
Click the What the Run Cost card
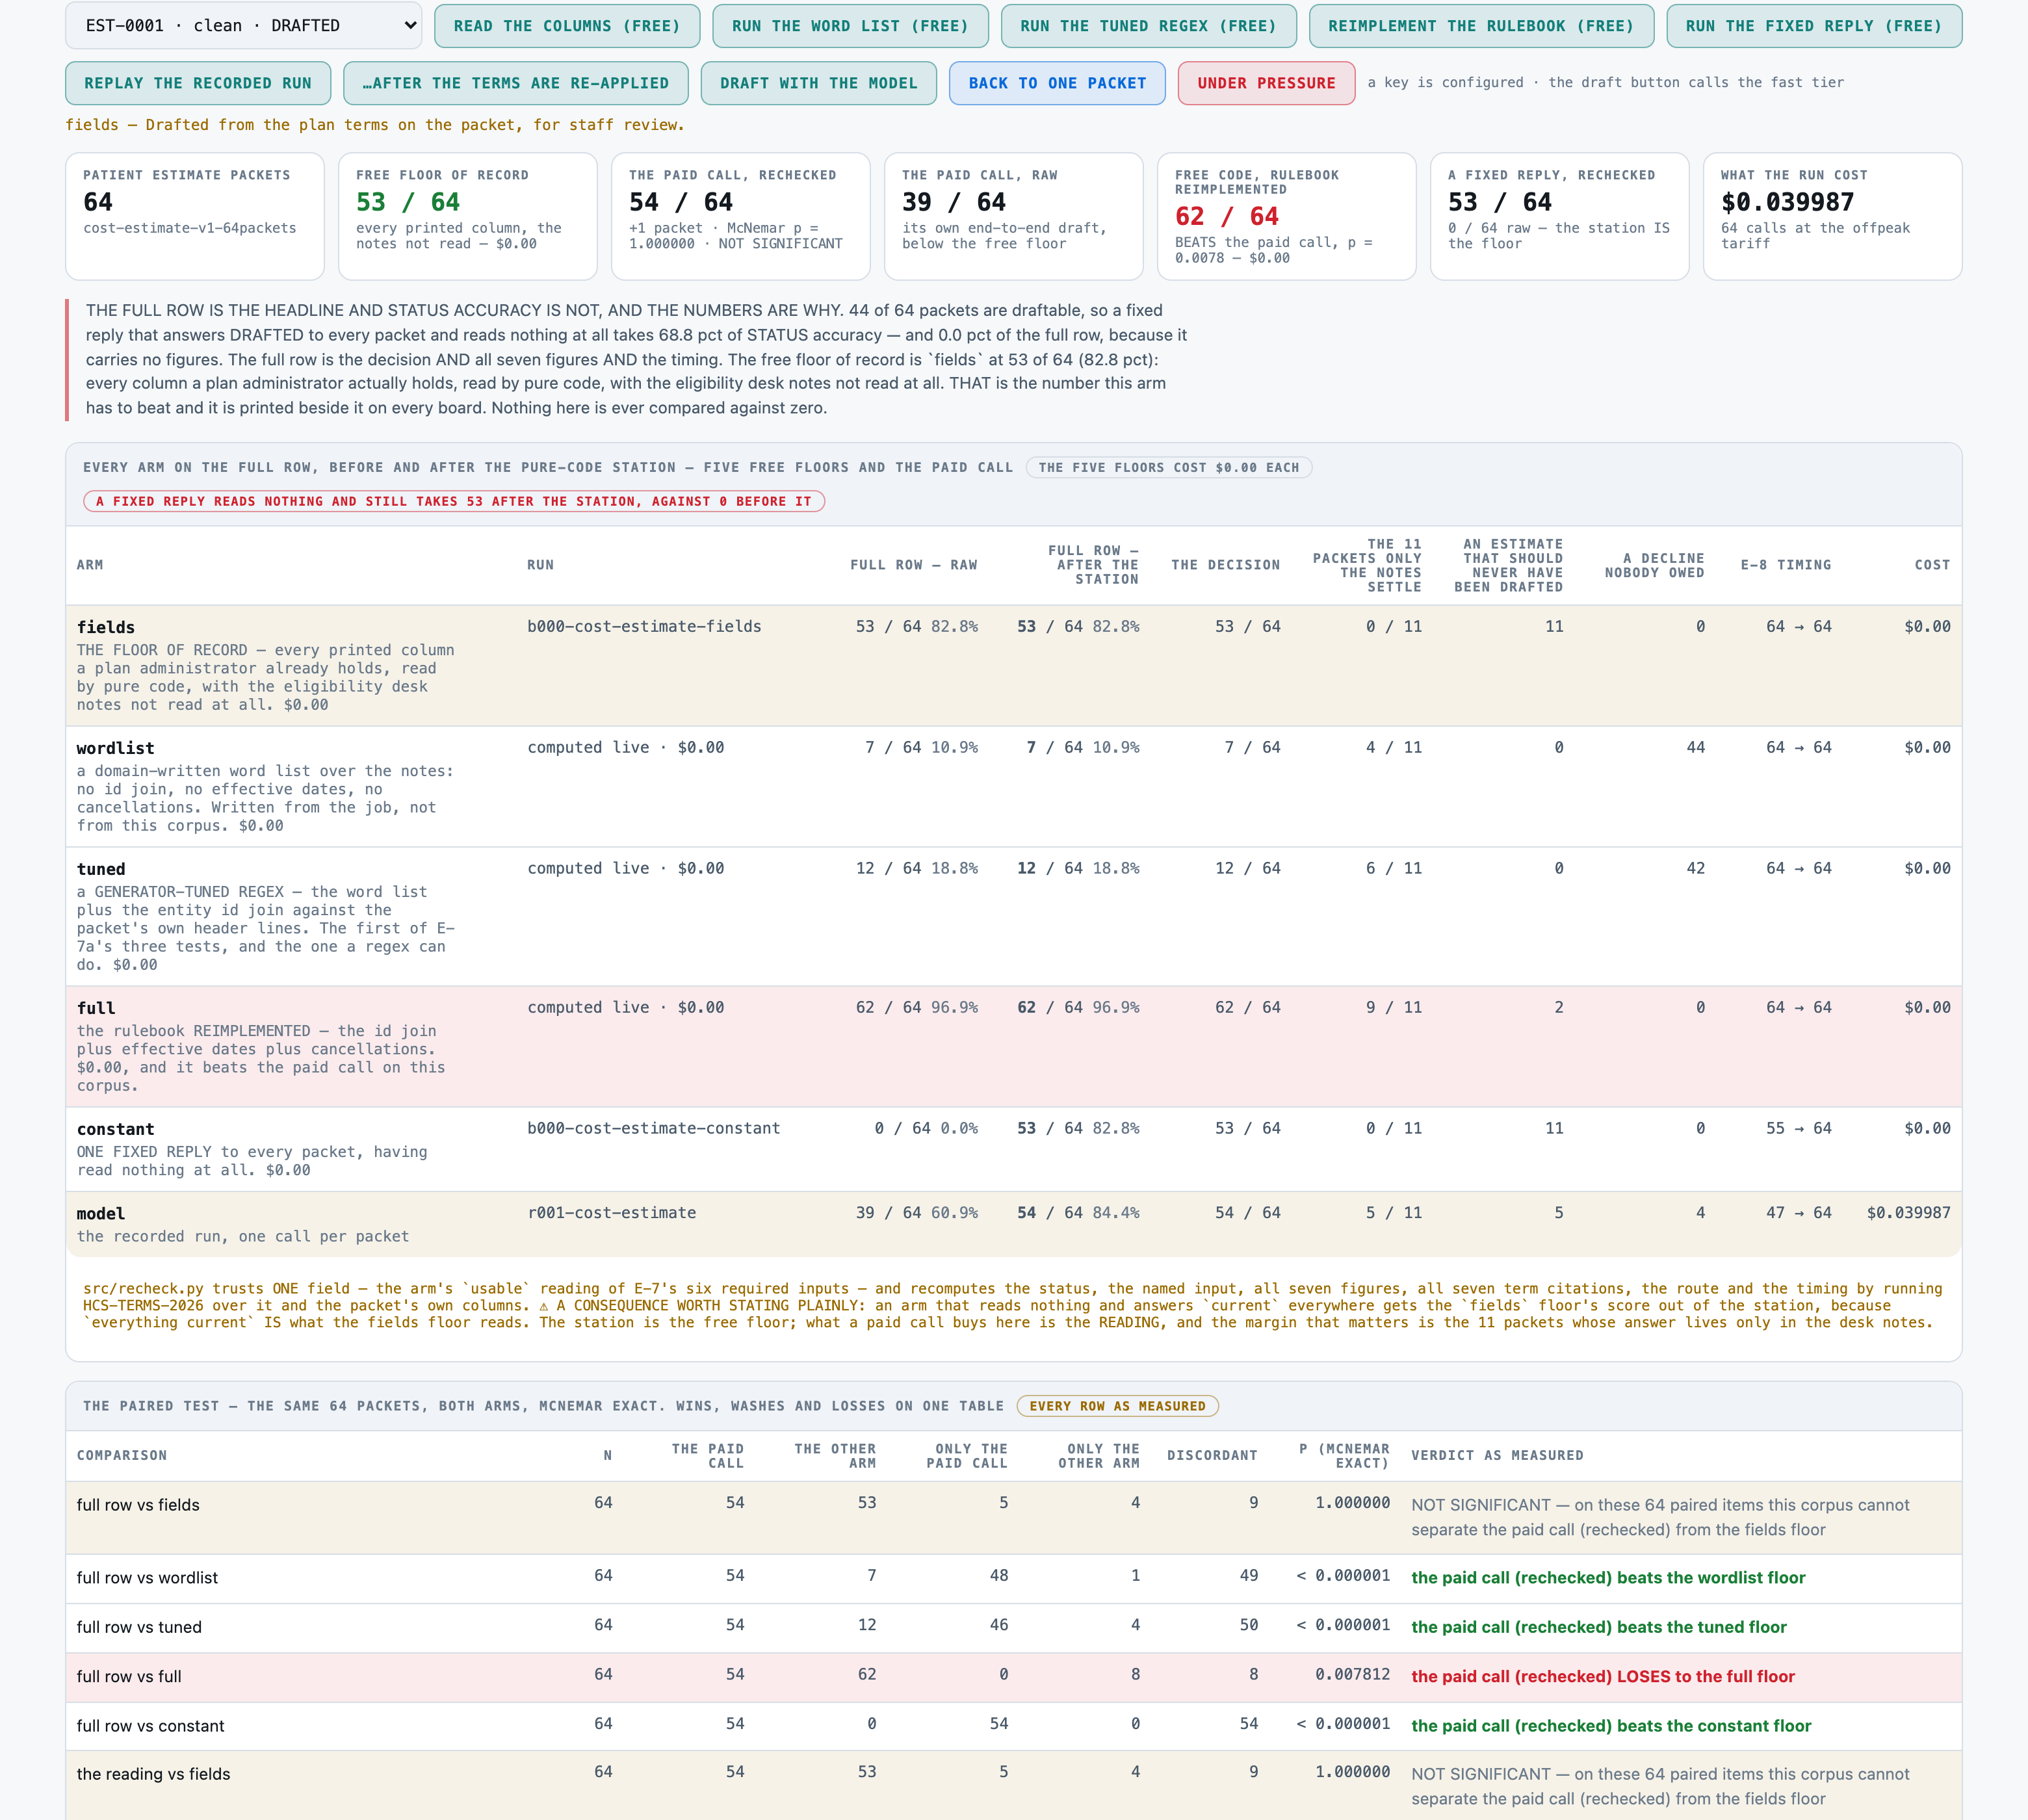pos(1832,216)
